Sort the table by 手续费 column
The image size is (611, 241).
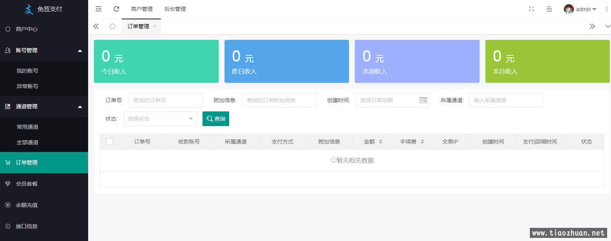422,142
